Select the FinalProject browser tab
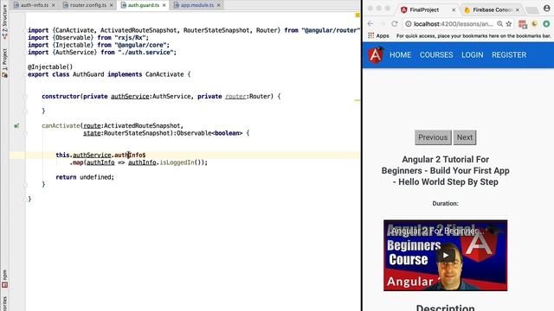 pos(424,10)
